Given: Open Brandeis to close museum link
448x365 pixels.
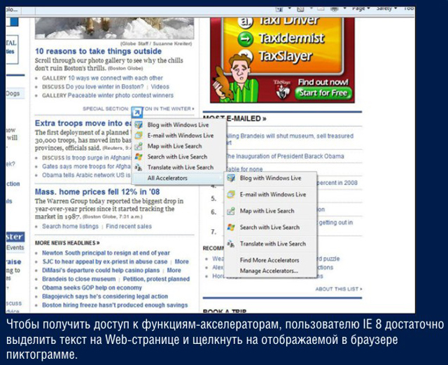Looking at the screenshot, I should click(x=79, y=279).
